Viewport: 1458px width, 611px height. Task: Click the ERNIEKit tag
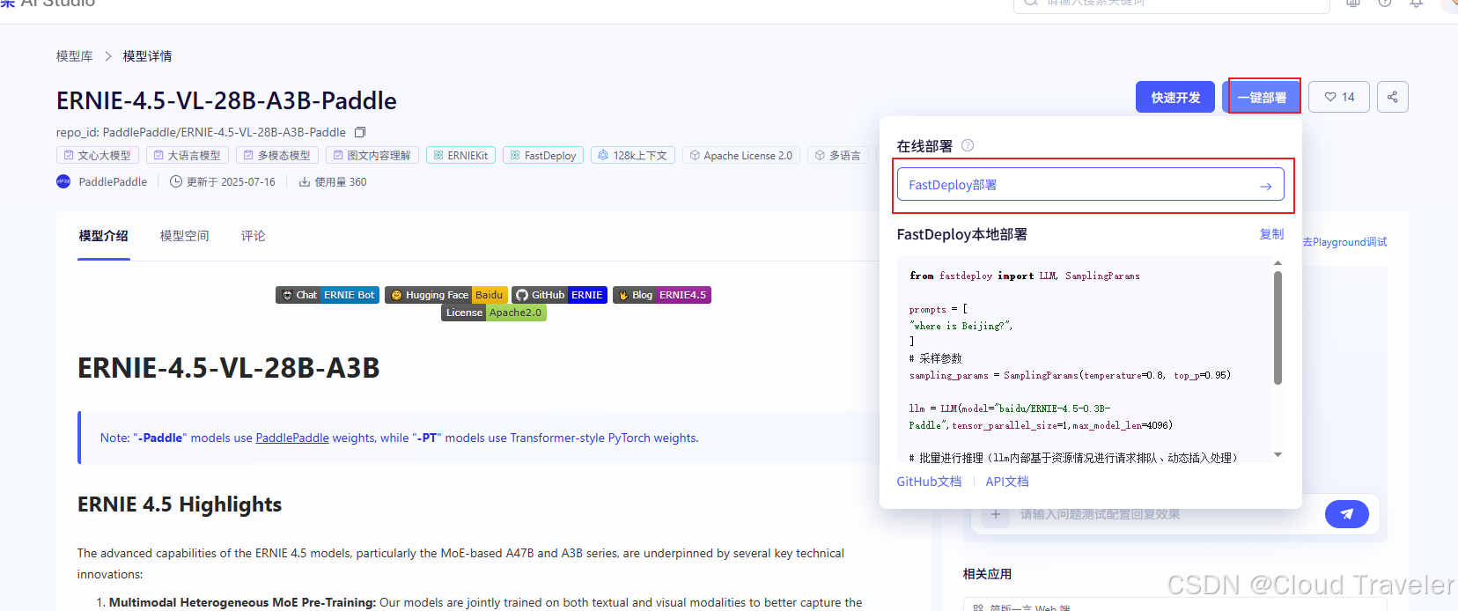point(460,155)
